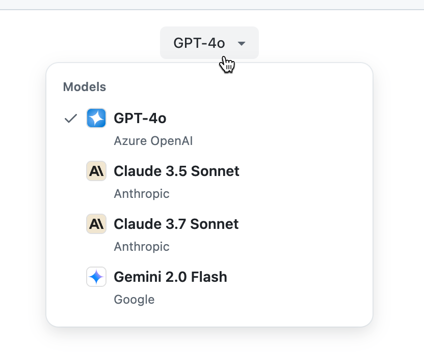424x352 pixels.
Task: Collapse the model picker via its dropdown arrow
Action: coord(241,43)
